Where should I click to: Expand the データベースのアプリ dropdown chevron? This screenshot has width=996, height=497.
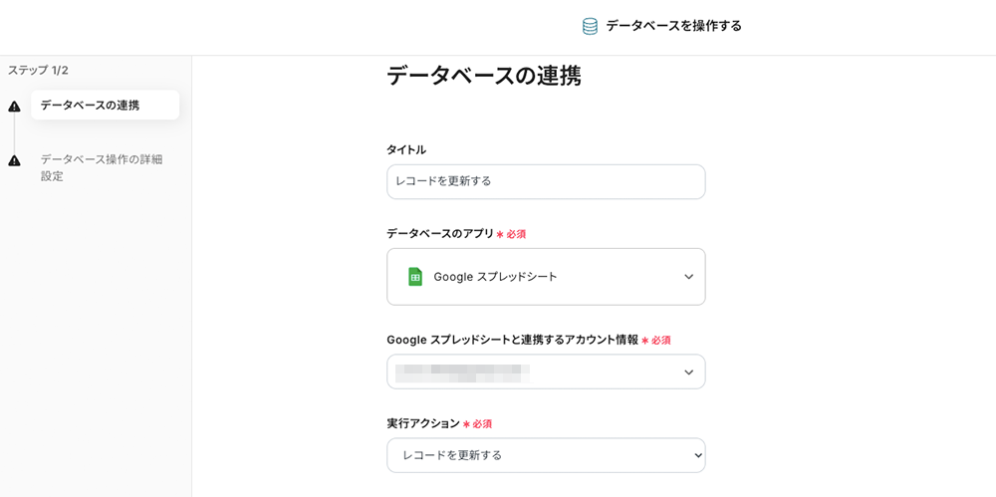[688, 277]
